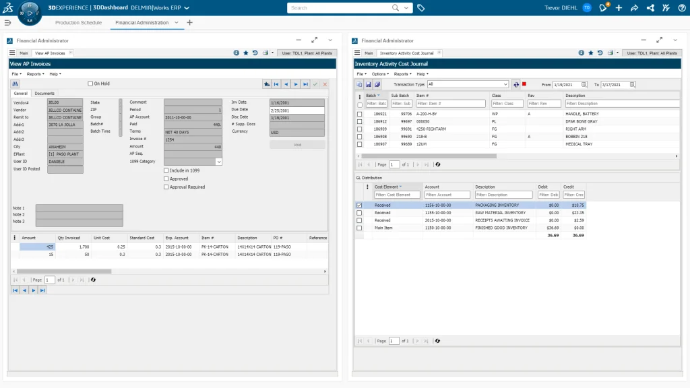This screenshot has width=690, height=388.
Task: Click the refresh arrows next to Transaction Type
Action: click(x=516, y=85)
